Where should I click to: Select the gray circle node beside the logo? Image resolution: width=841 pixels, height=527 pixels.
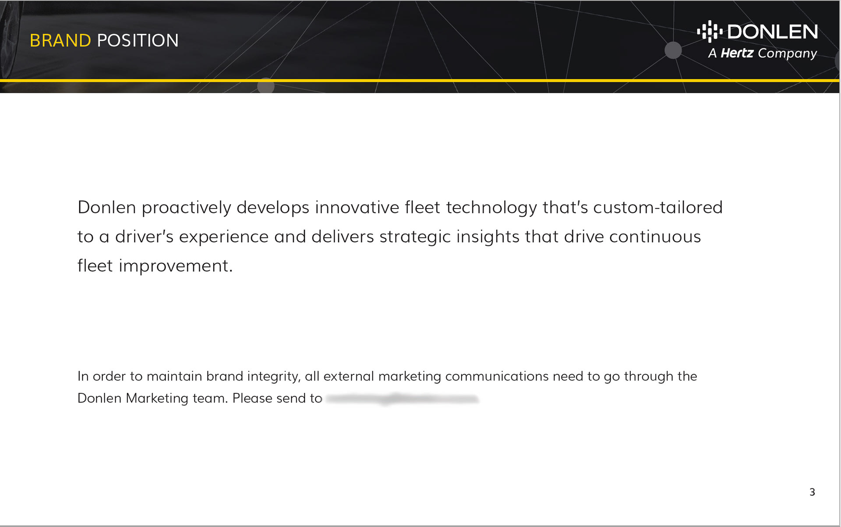click(x=673, y=50)
